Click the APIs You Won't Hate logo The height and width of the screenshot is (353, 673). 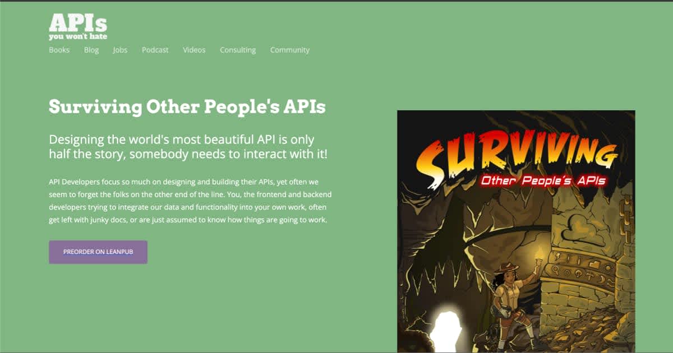click(x=77, y=26)
